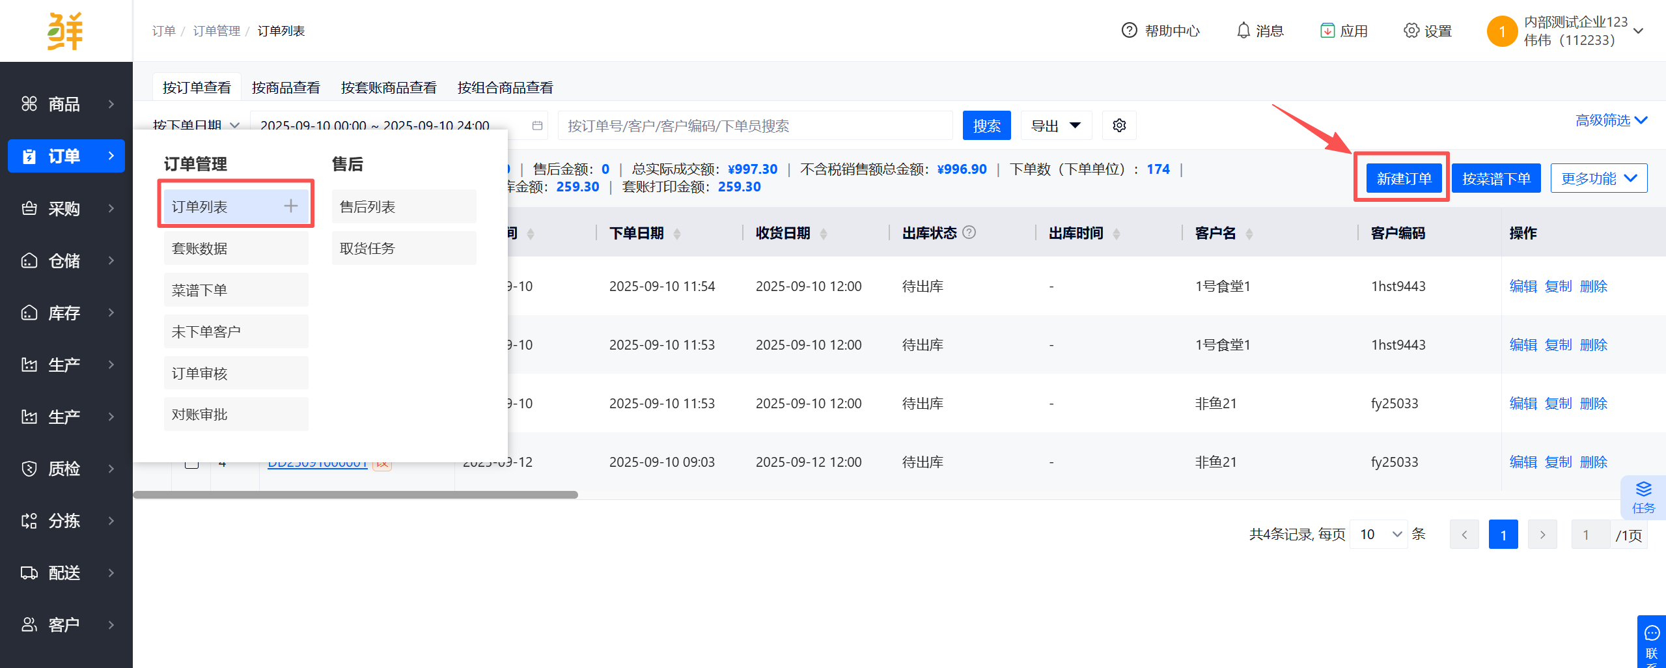Click the help center question mark icon
Viewport: 1666px width, 668px height.
coord(1129,31)
